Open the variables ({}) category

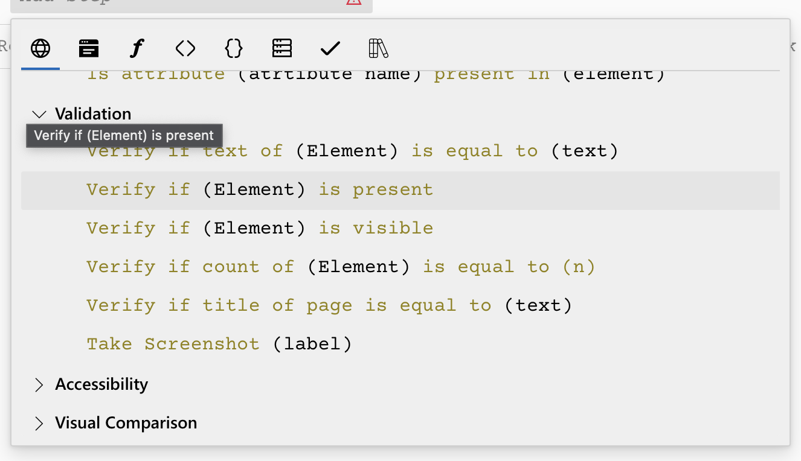pos(233,48)
